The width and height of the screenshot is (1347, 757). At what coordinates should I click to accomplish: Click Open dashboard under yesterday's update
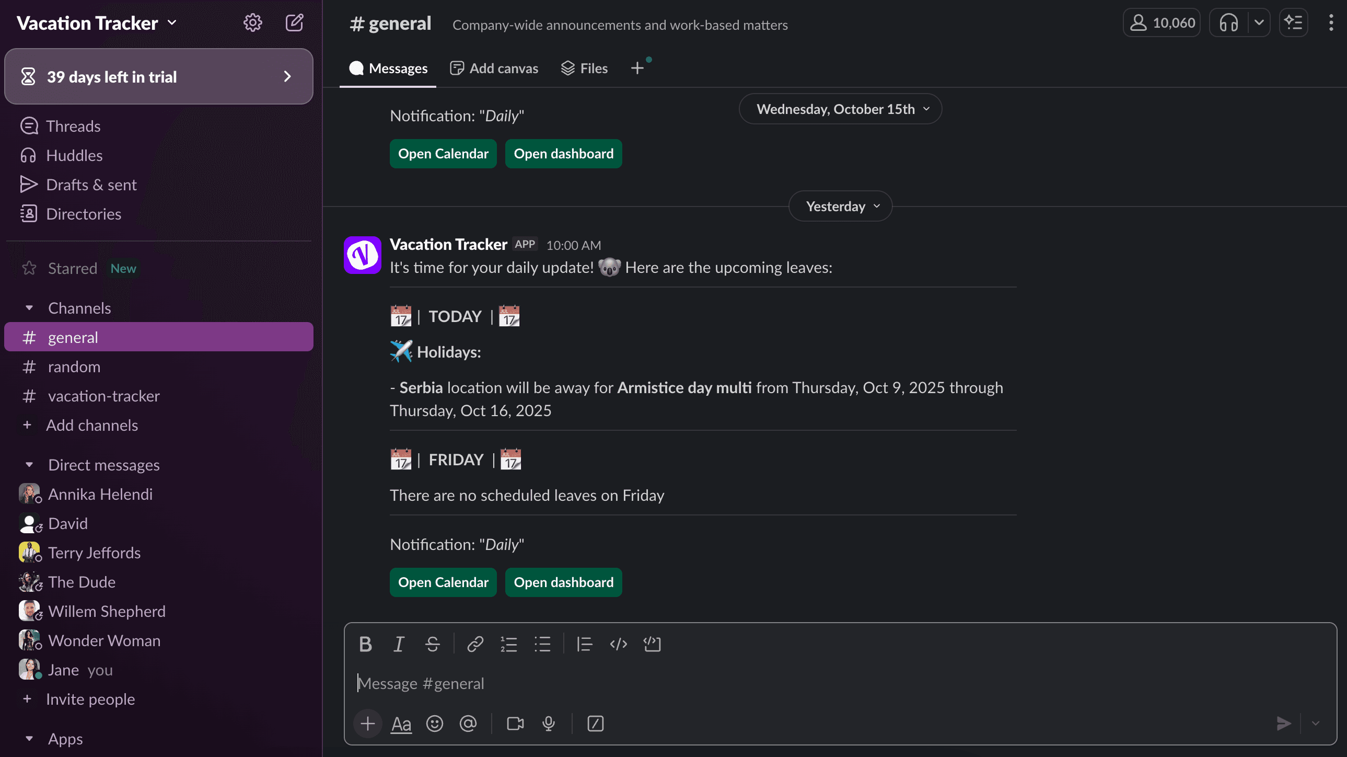tap(563, 582)
